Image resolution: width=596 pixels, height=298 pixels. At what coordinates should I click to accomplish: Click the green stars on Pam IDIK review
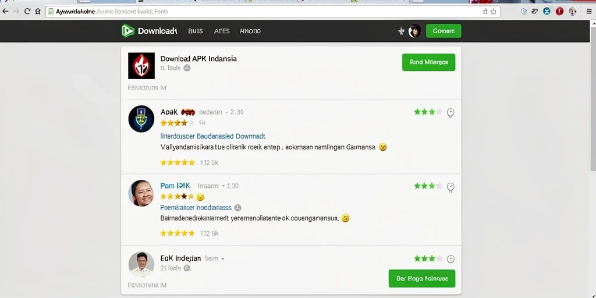(x=428, y=186)
